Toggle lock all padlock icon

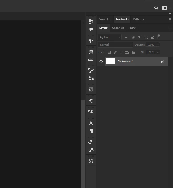[x=133, y=52]
